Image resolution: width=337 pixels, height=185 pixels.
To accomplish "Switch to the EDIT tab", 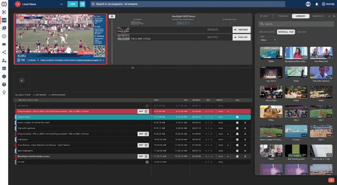I will pyautogui.click(x=264, y=16).
